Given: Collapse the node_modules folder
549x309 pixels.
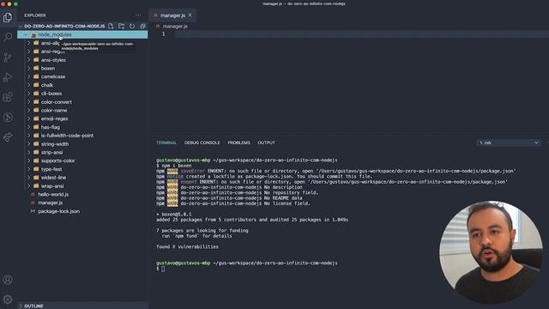Looking at the screenshot, I should (x=26, y=34).
